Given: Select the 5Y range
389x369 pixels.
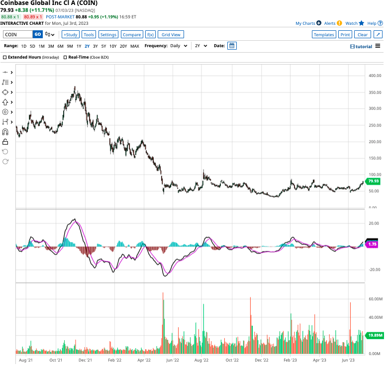Looking at the screenshot, I should pos(103,46).
